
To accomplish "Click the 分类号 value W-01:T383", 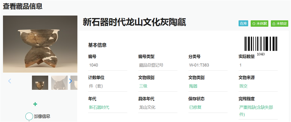I will tap(208, 65).
